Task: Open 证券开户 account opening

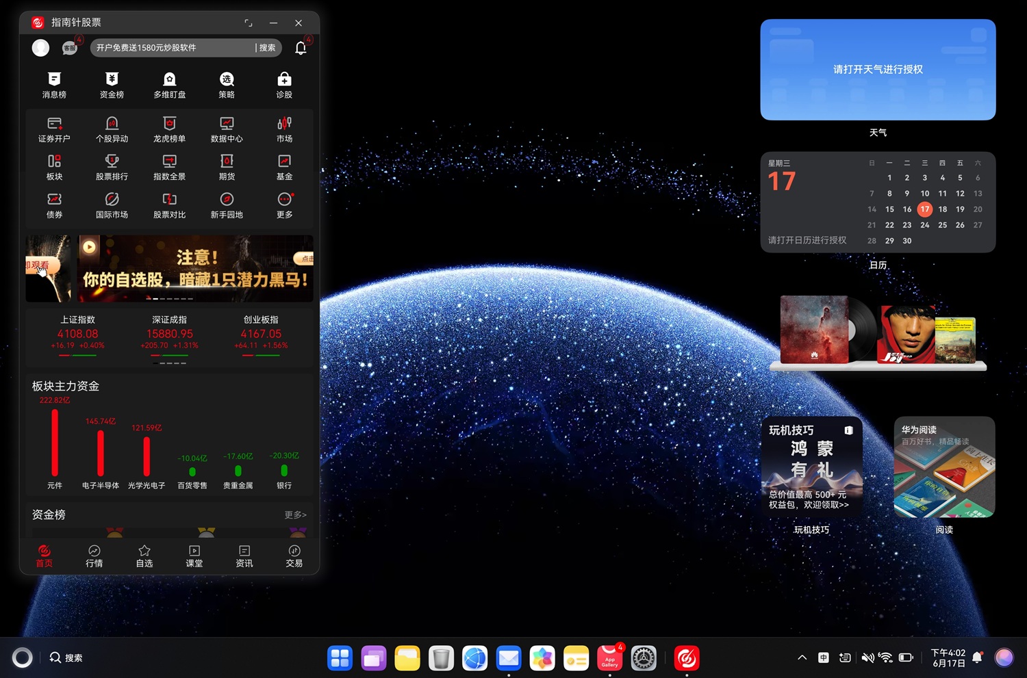Action: pos(54,129)
